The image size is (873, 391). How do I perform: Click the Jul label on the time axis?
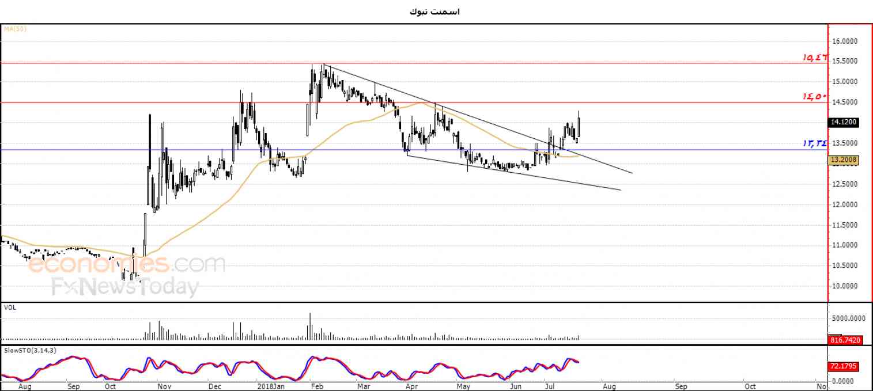click(550, 386)
